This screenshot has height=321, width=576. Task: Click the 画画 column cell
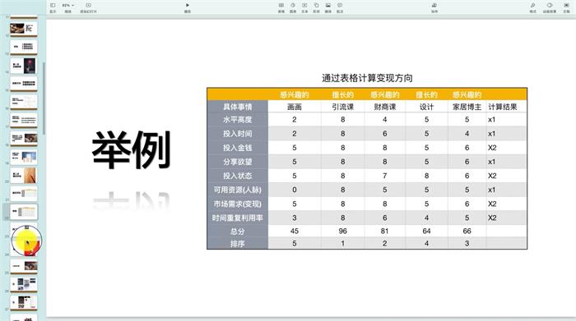click(x=295, y=107)
